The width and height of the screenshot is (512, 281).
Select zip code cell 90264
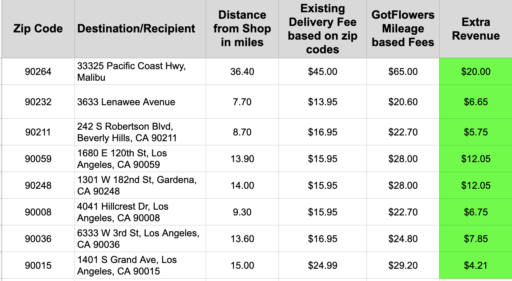coord(38,72)
